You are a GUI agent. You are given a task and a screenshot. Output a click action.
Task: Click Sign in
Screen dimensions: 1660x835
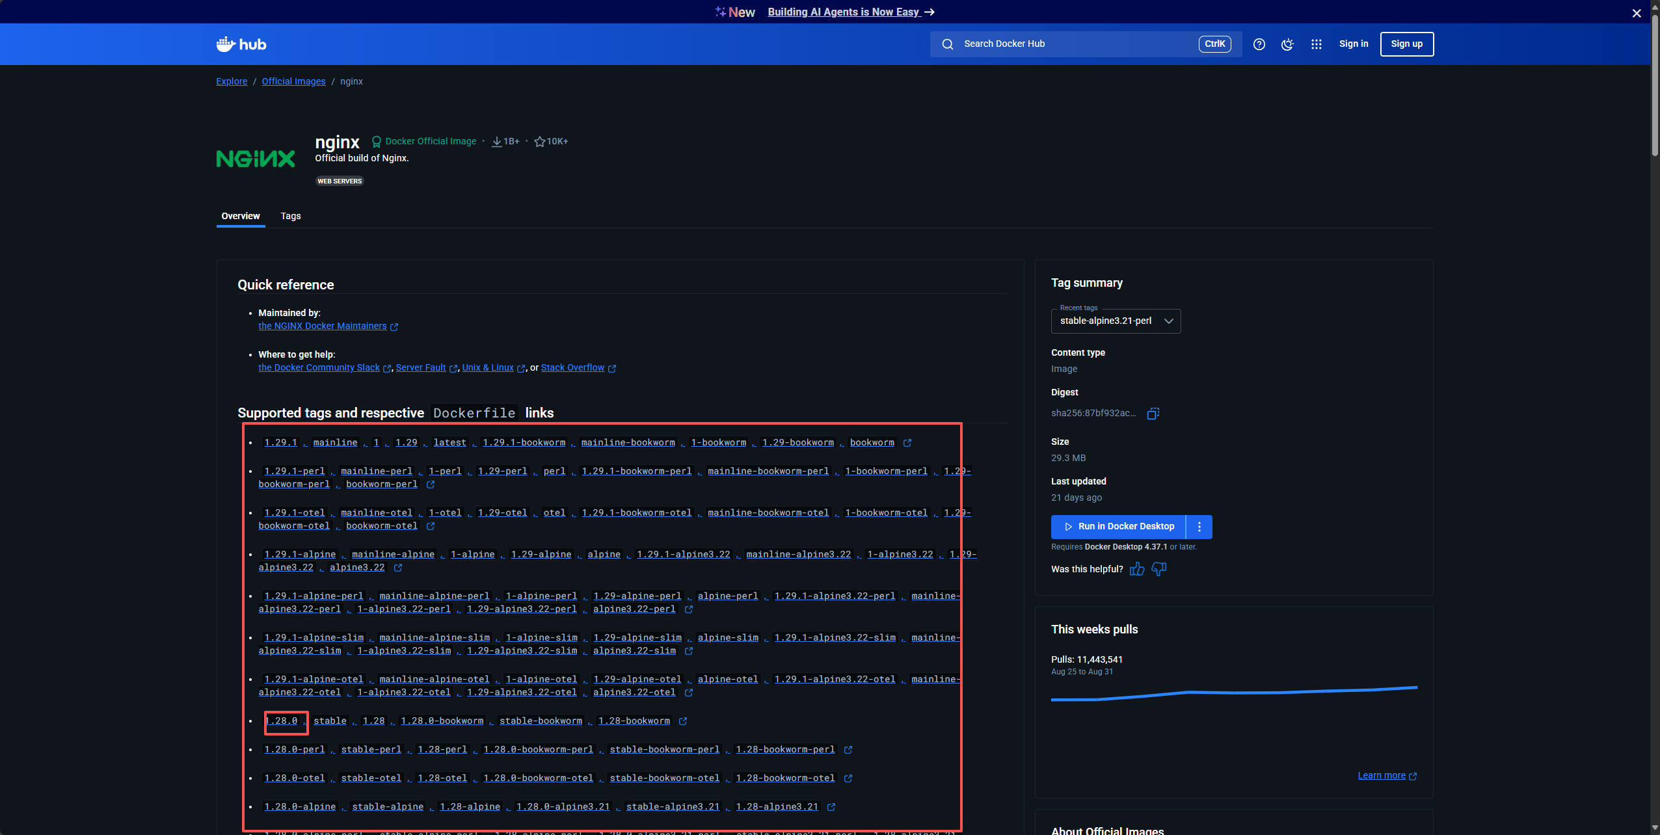coord(1354,44)
